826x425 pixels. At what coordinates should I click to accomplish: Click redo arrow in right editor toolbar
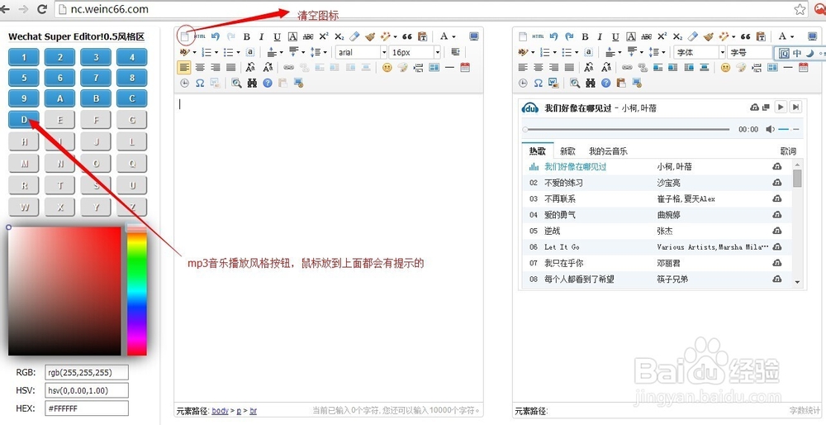pos(569,36)
